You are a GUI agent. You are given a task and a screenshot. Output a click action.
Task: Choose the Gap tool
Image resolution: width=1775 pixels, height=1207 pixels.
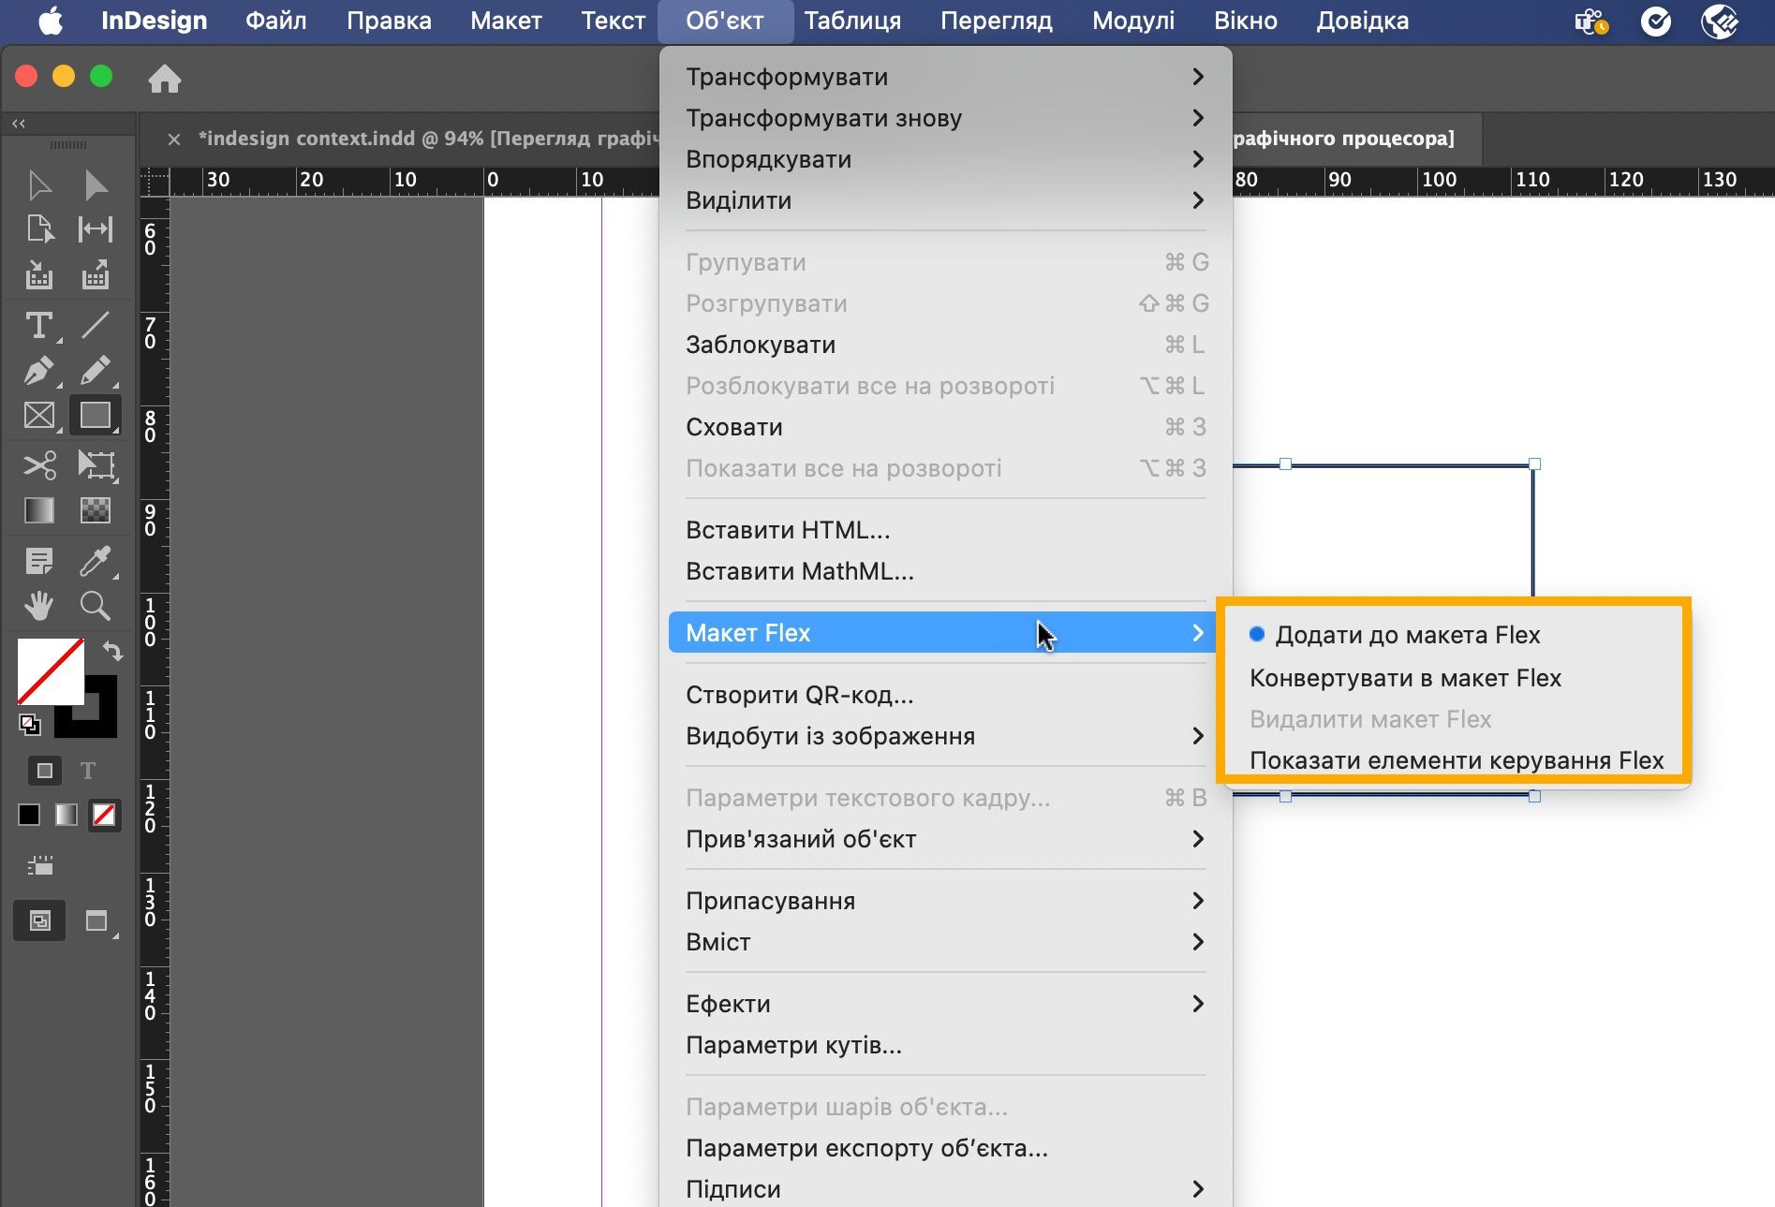click(96, 229)
